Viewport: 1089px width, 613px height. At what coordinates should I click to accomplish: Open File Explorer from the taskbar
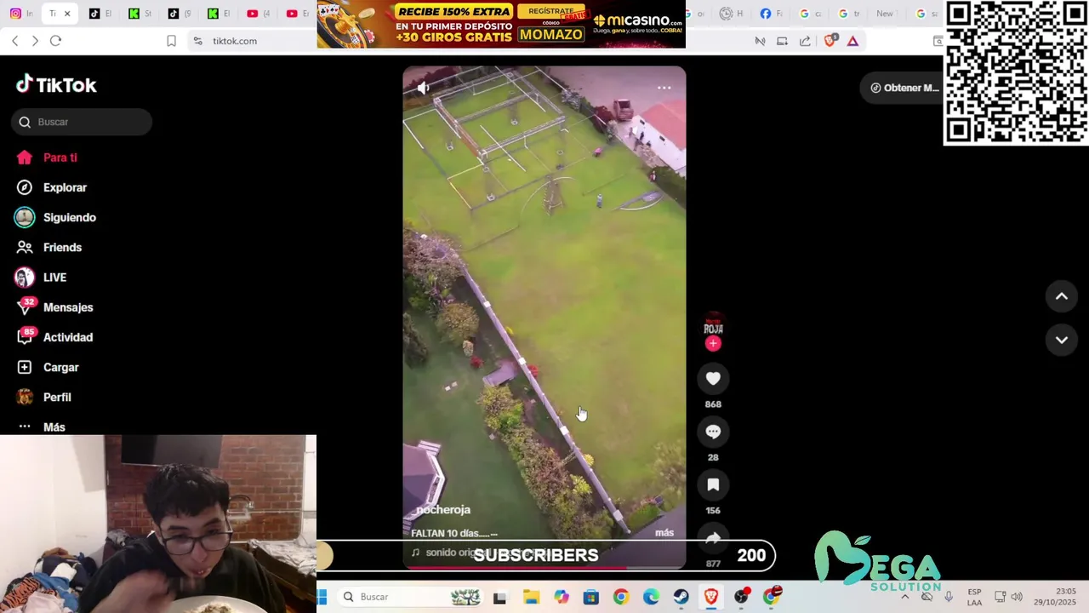(531, 598)
